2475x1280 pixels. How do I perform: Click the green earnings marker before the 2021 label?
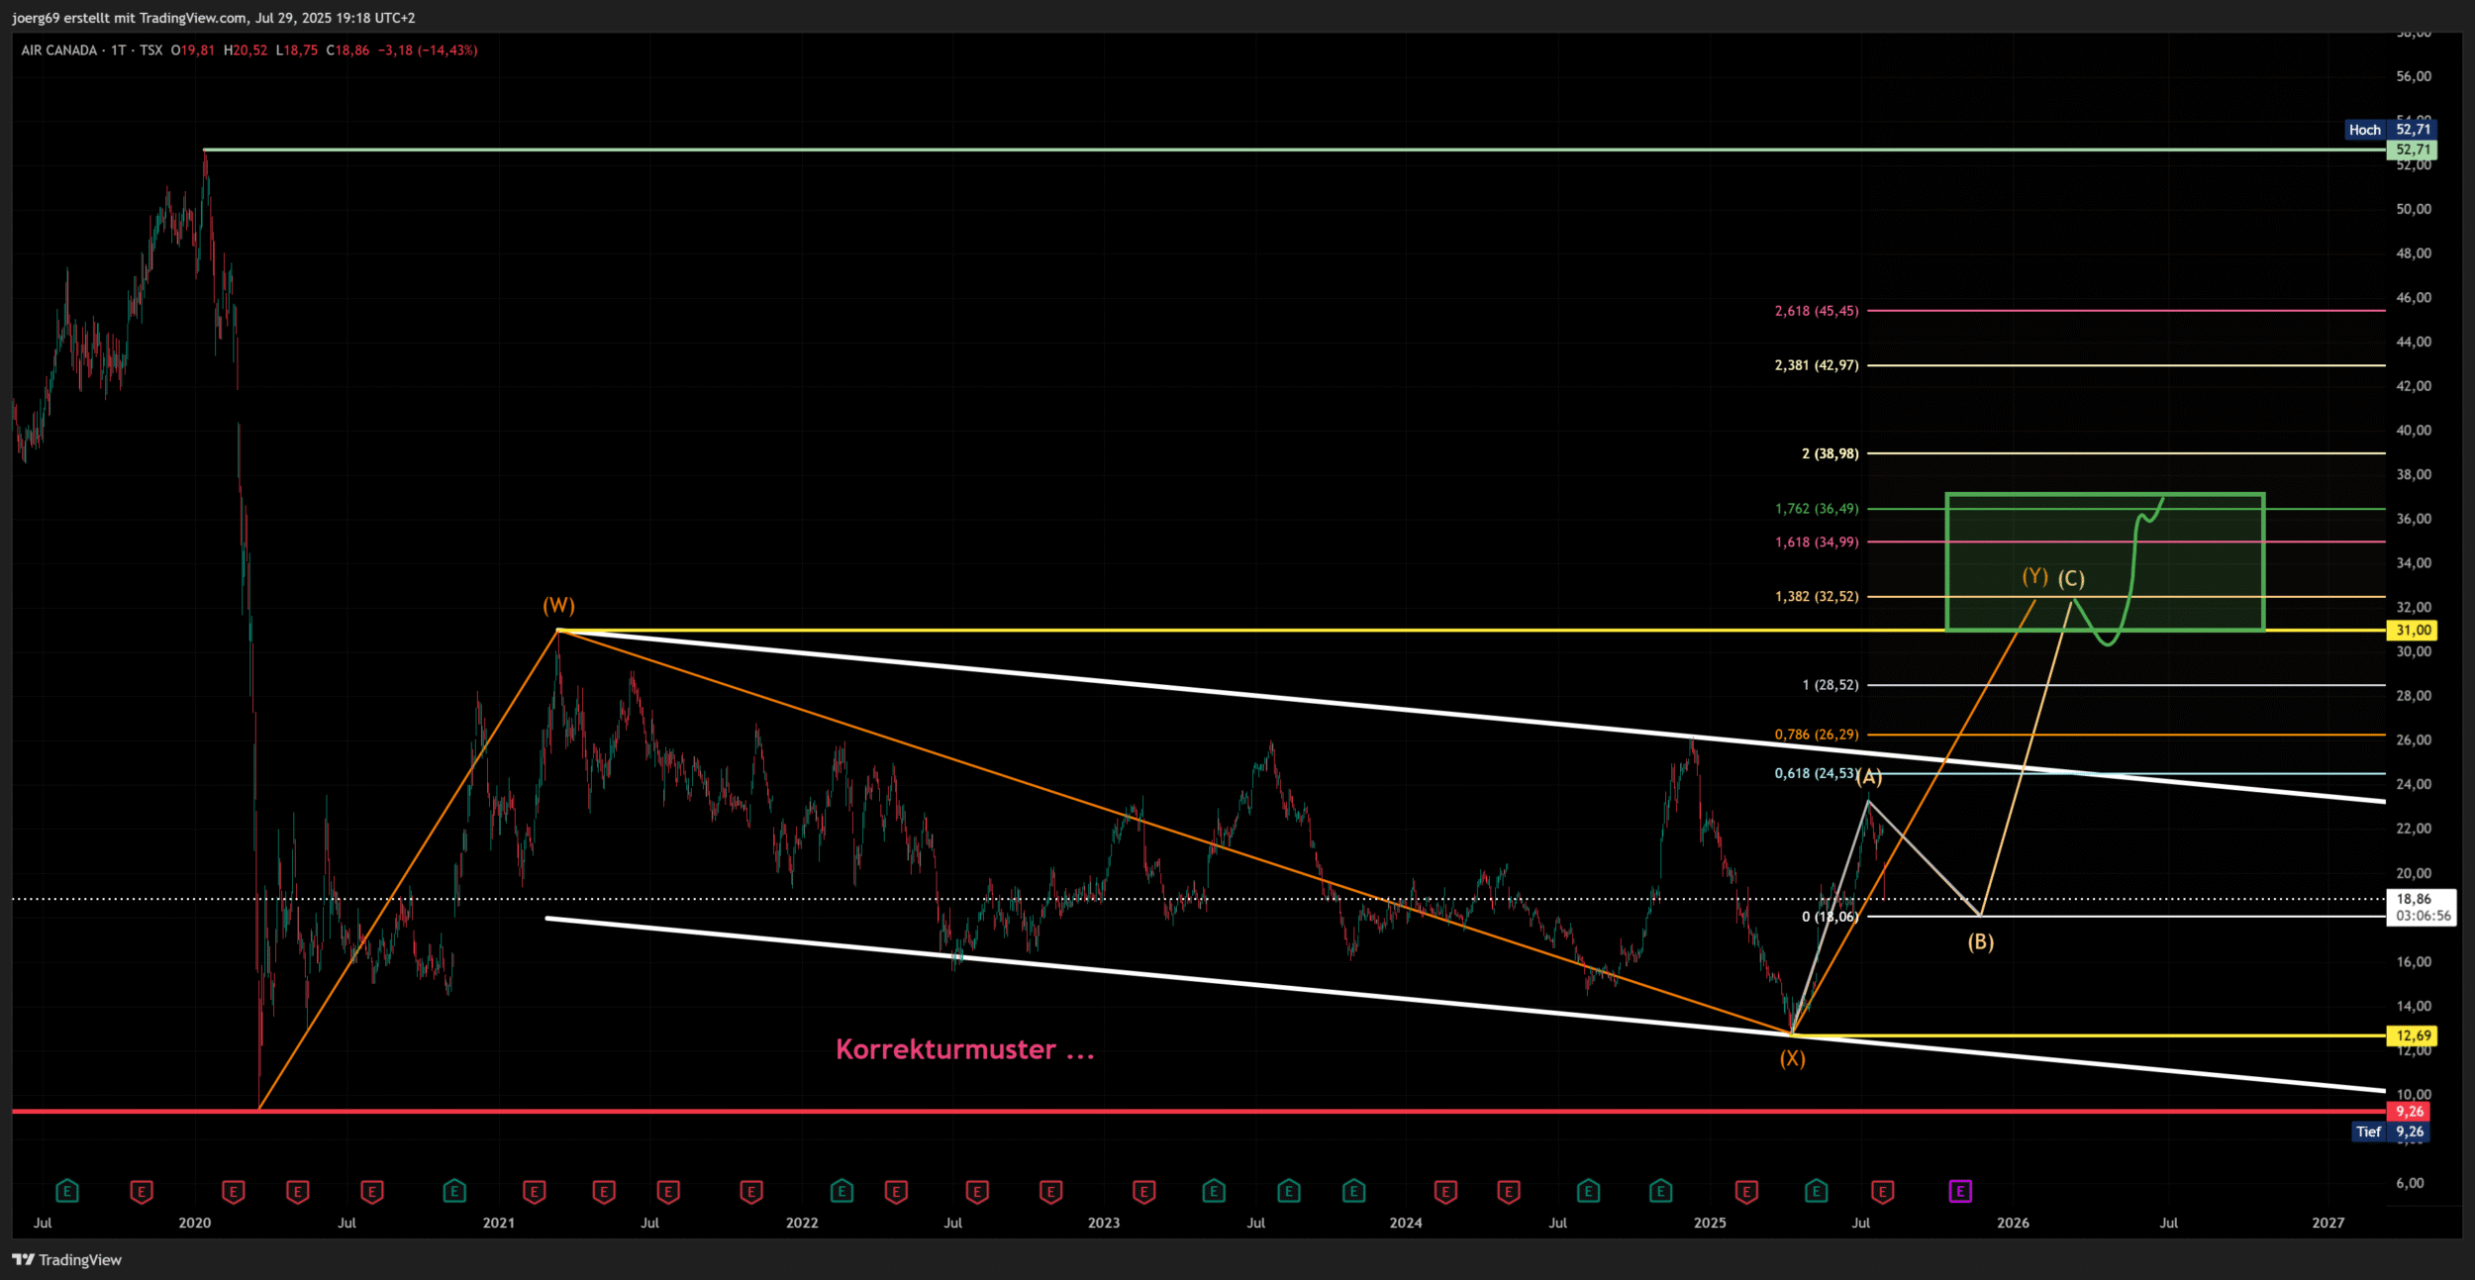[x=454, y=1192]
